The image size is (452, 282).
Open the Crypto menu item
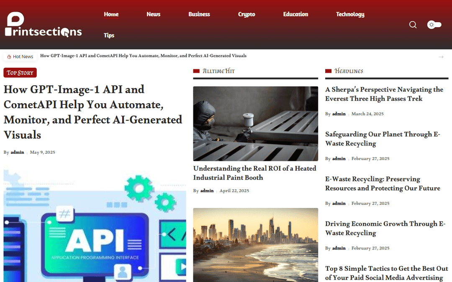(247, 14)
